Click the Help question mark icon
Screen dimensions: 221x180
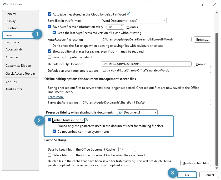(202, 4)
